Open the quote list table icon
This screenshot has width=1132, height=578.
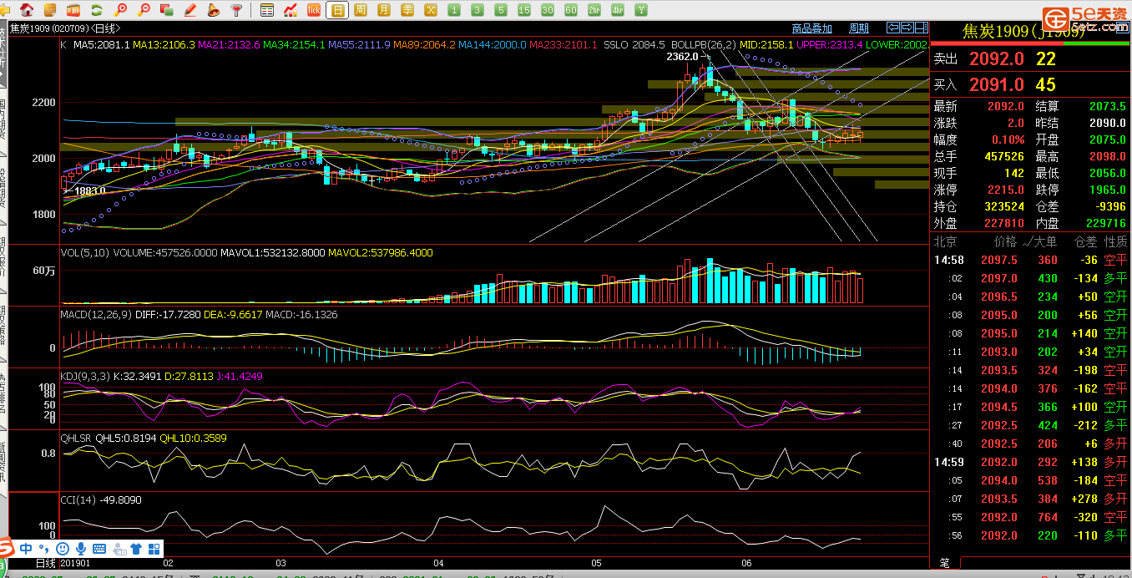coord(267,10)
